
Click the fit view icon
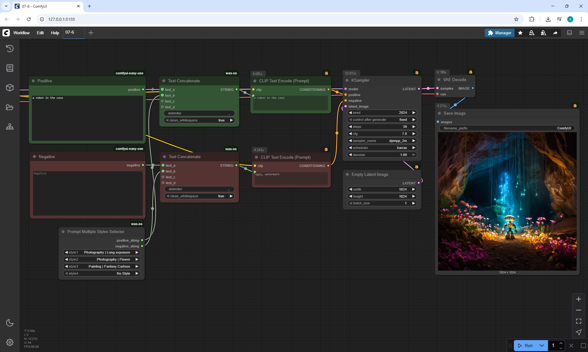click(579, 321)
